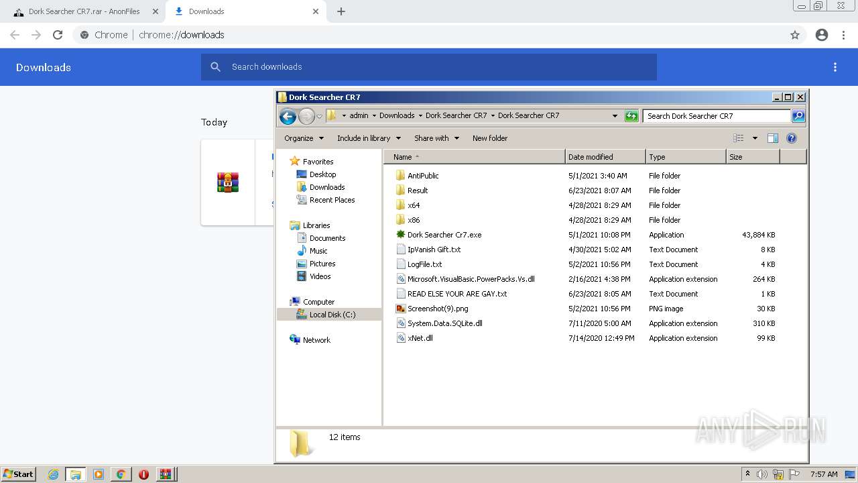The width and height of the screenshot is (858, 483).
Task: Select the System.Data.SQLite.dll file icon
Action: (x=401, y=323)
